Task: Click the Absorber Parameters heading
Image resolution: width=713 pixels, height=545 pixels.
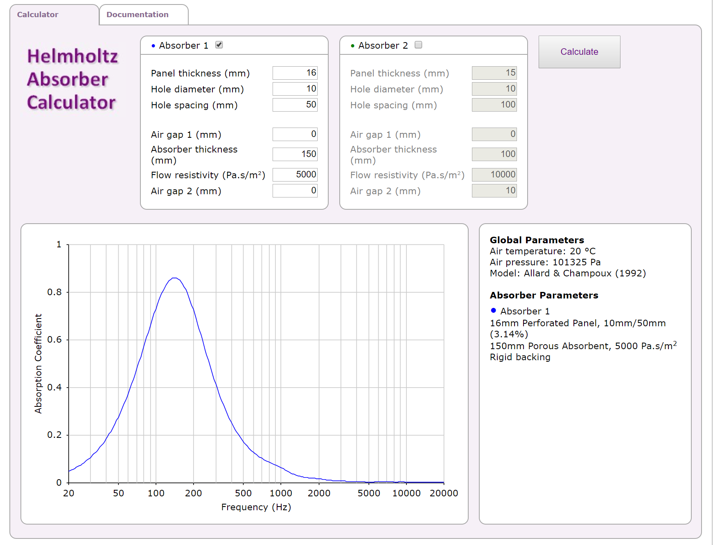Action: (x=544, y=295)
